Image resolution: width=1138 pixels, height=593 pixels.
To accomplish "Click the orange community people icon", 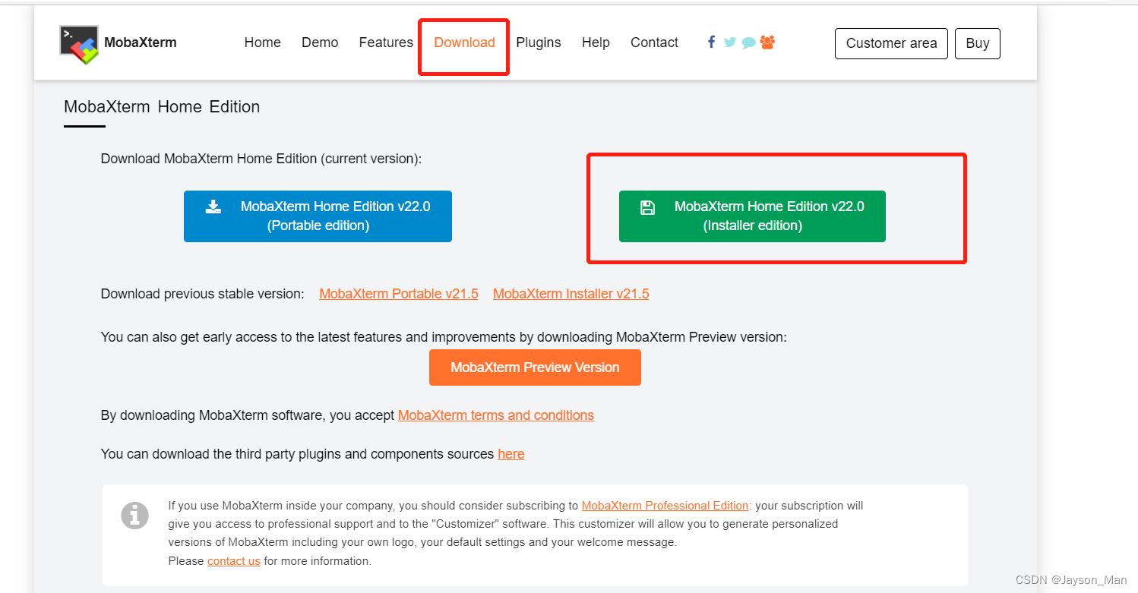I will (767, 43).
